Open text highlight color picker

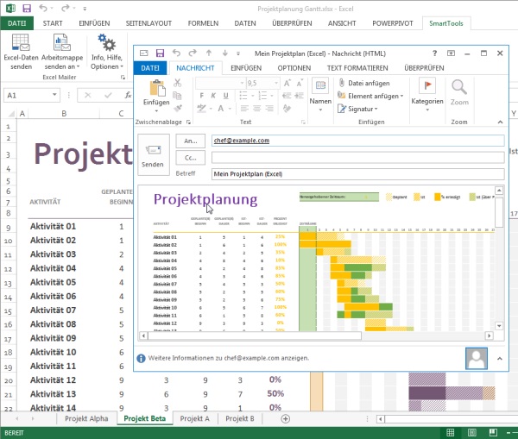201,109
